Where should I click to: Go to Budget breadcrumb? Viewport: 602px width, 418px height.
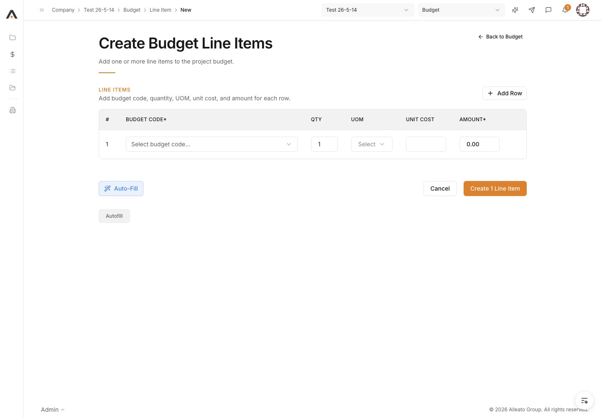(132, 10)
